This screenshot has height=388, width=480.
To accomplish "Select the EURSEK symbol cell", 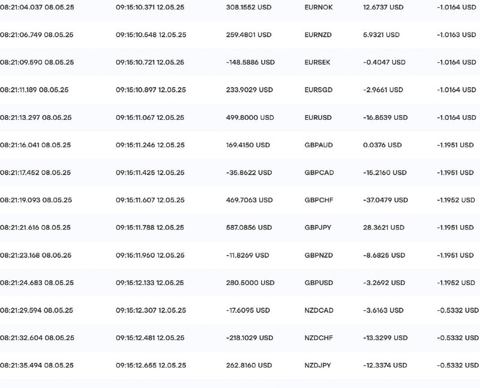I will point(317,62).
